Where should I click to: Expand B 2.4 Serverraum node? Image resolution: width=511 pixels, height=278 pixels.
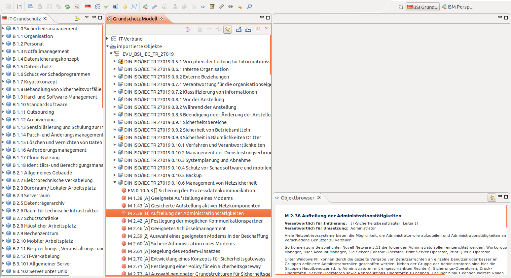click(x=3, y=195)
